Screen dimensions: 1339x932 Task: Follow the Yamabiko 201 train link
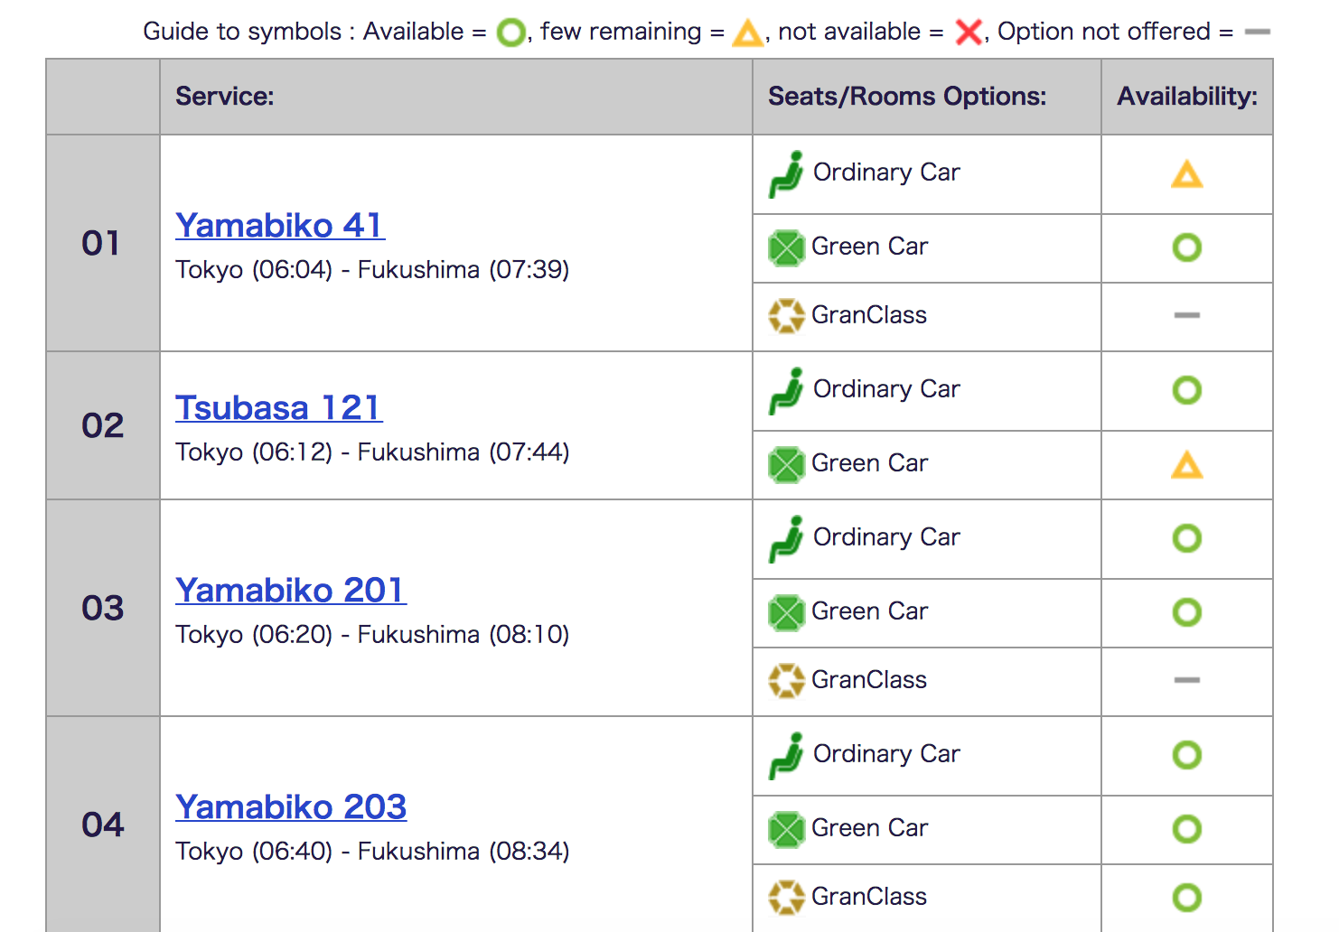tap(290, 591)
